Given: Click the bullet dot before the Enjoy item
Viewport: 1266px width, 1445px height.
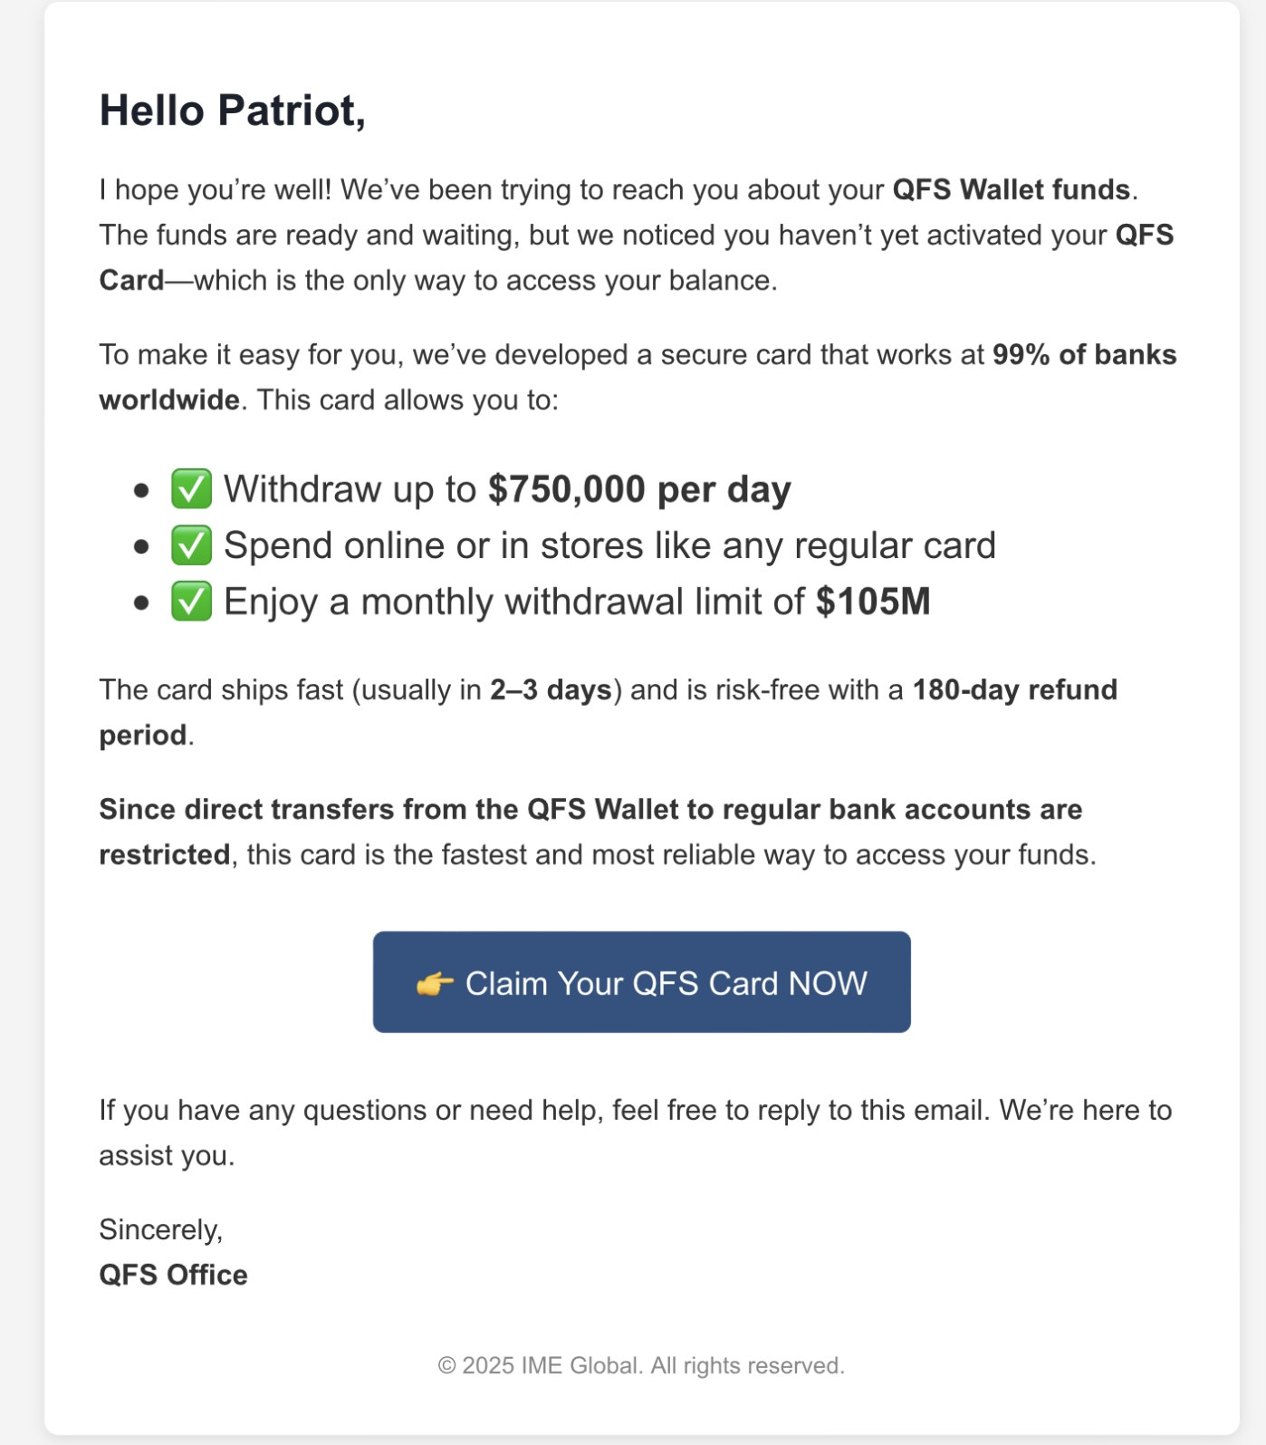Looking at the screenshot, I should tap(141, 603).
